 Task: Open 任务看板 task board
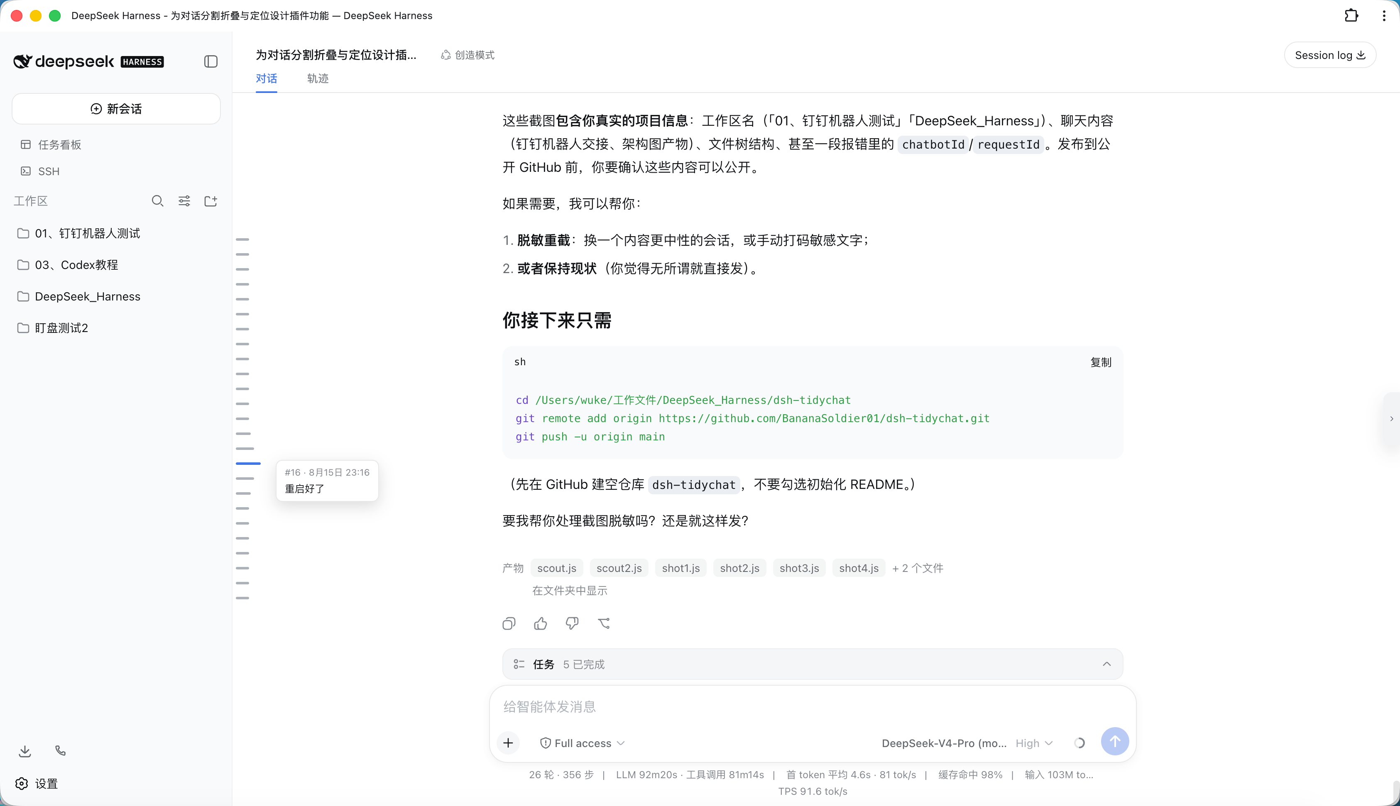coord(116,144)
